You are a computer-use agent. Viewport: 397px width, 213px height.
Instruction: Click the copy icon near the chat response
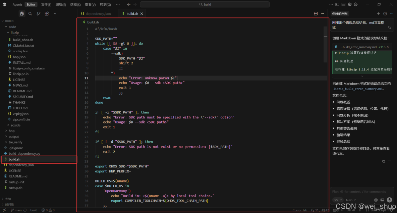pos(383,161)
